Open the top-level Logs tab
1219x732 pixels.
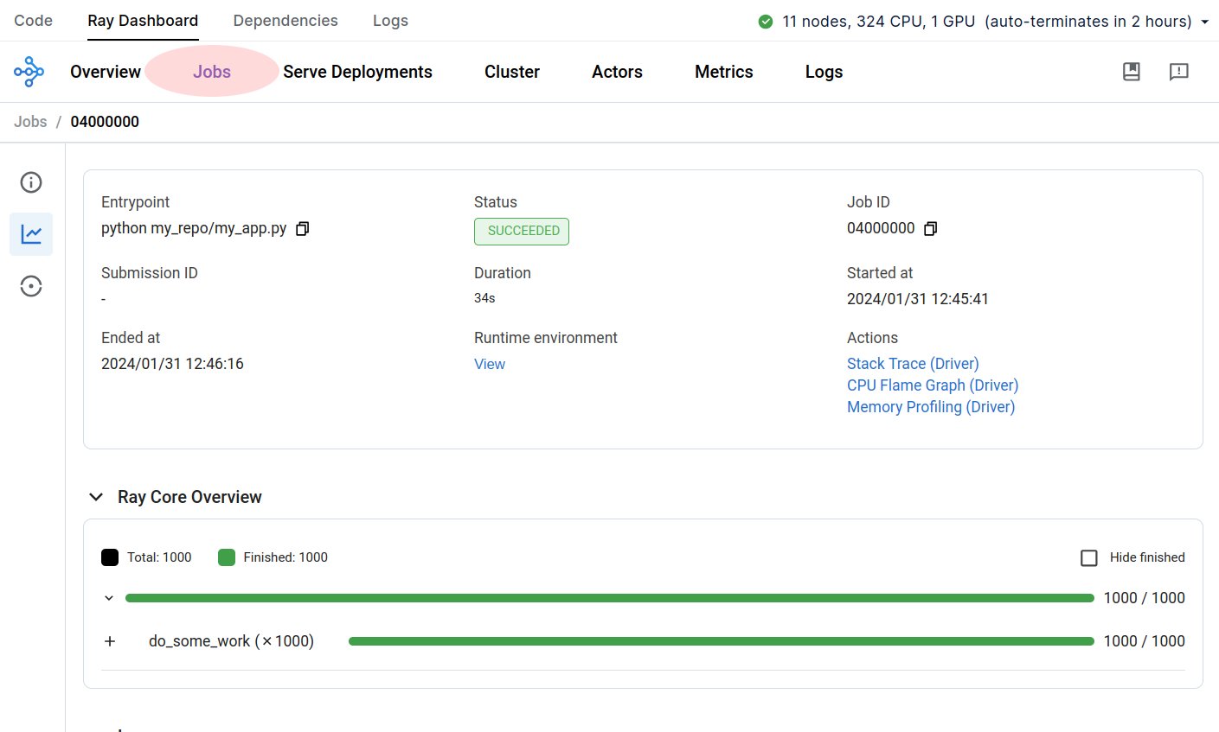pos(390,21)
